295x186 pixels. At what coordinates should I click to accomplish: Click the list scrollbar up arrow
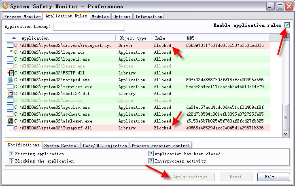pyautogui.click(x=286, y=38)
